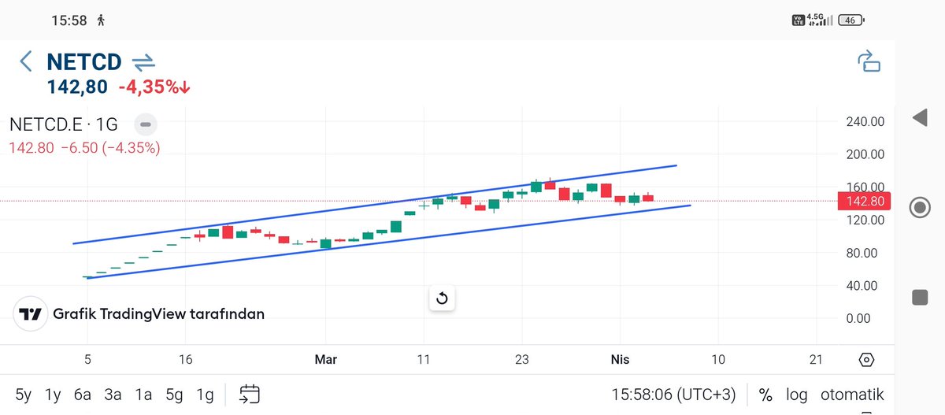Tap the swap symbol arrows icon
Screen dimensions: 945x415
pos(143,62)
